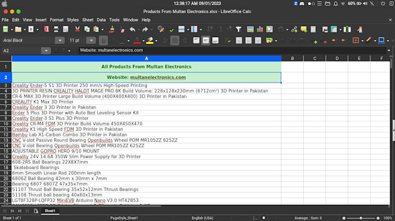
Task: Click the Copy icon
Action: [x=87, y=30]
